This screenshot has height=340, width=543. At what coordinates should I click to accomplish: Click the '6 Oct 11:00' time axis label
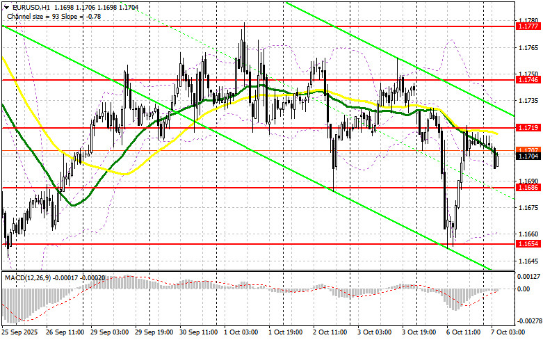[463, 332]
